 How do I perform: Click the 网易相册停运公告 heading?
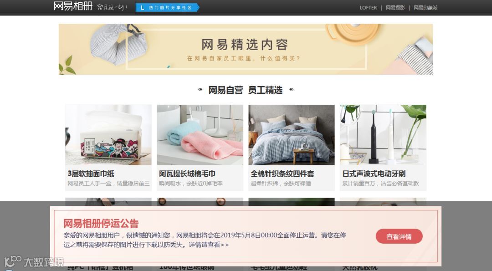pyautogui.click(x=101, y=224)
